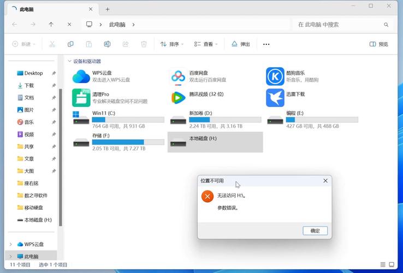Viewport: 403px width, 273px height.
Task: Click the search magnifier icon
Action: click(x=386, y=25)
